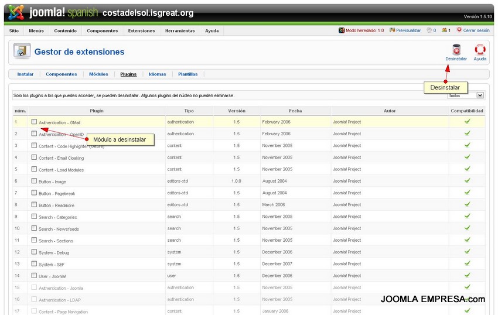Click the messages count icon
Screen dimensions: 498x315
(429, 30)
